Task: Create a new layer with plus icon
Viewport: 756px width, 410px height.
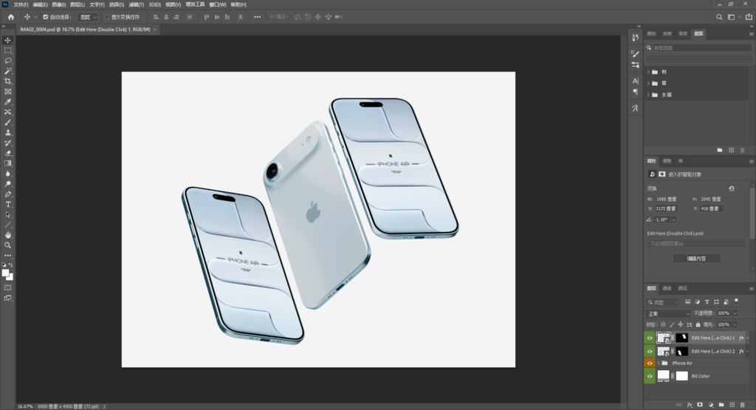Action: point(732,405)
